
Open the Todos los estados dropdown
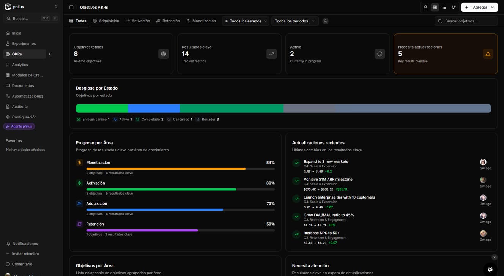pos(246,21)
